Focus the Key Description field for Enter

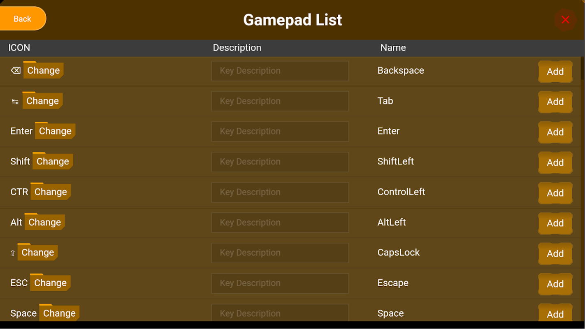[x=280, y=132]
